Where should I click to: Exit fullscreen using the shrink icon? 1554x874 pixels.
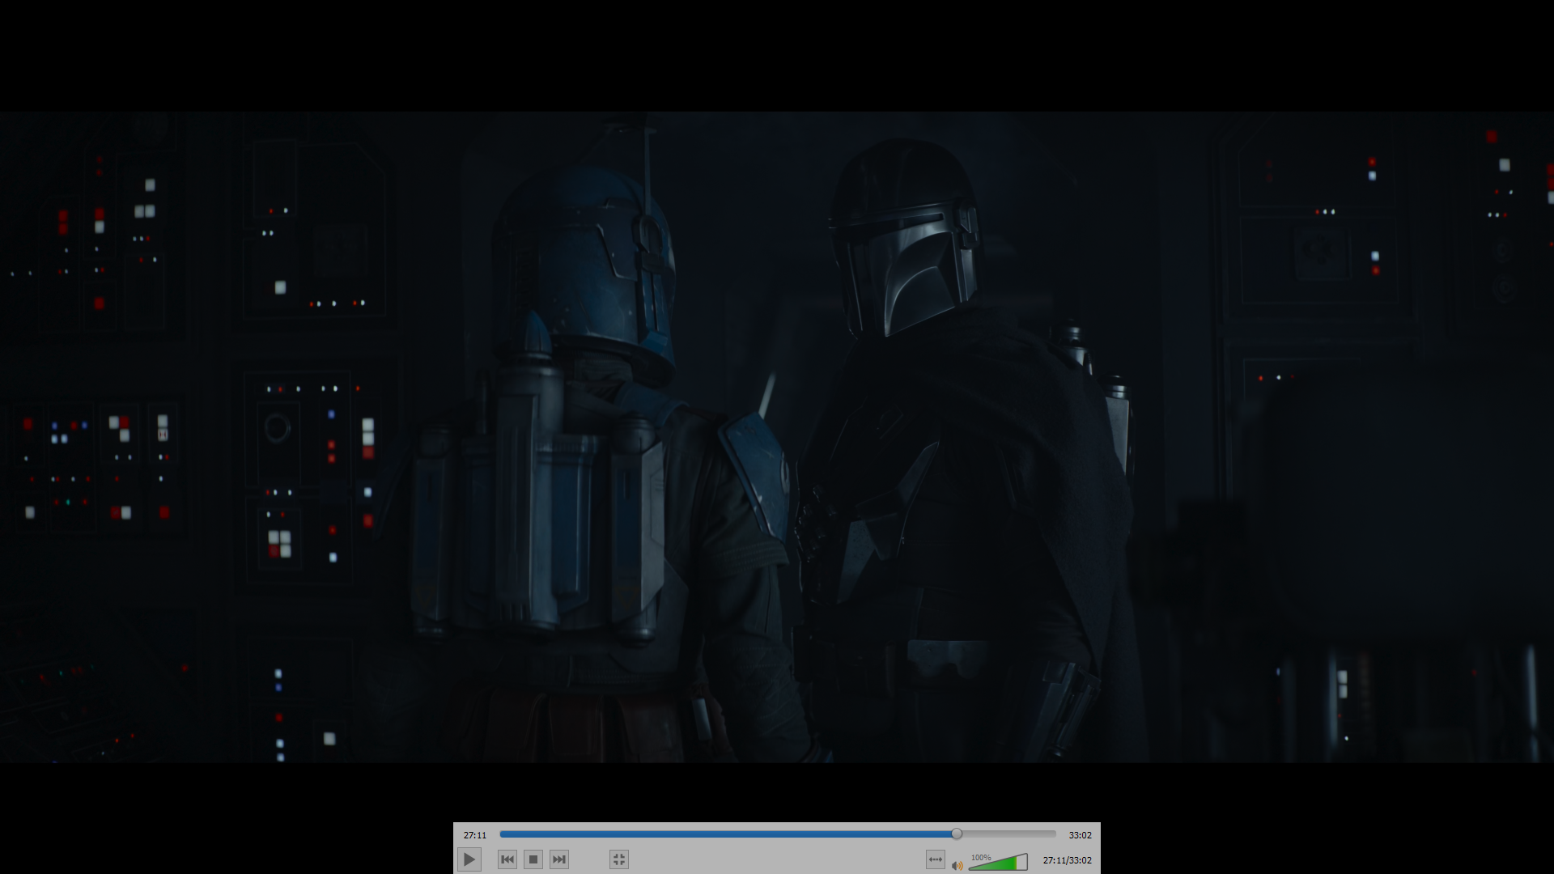point(619,859)
